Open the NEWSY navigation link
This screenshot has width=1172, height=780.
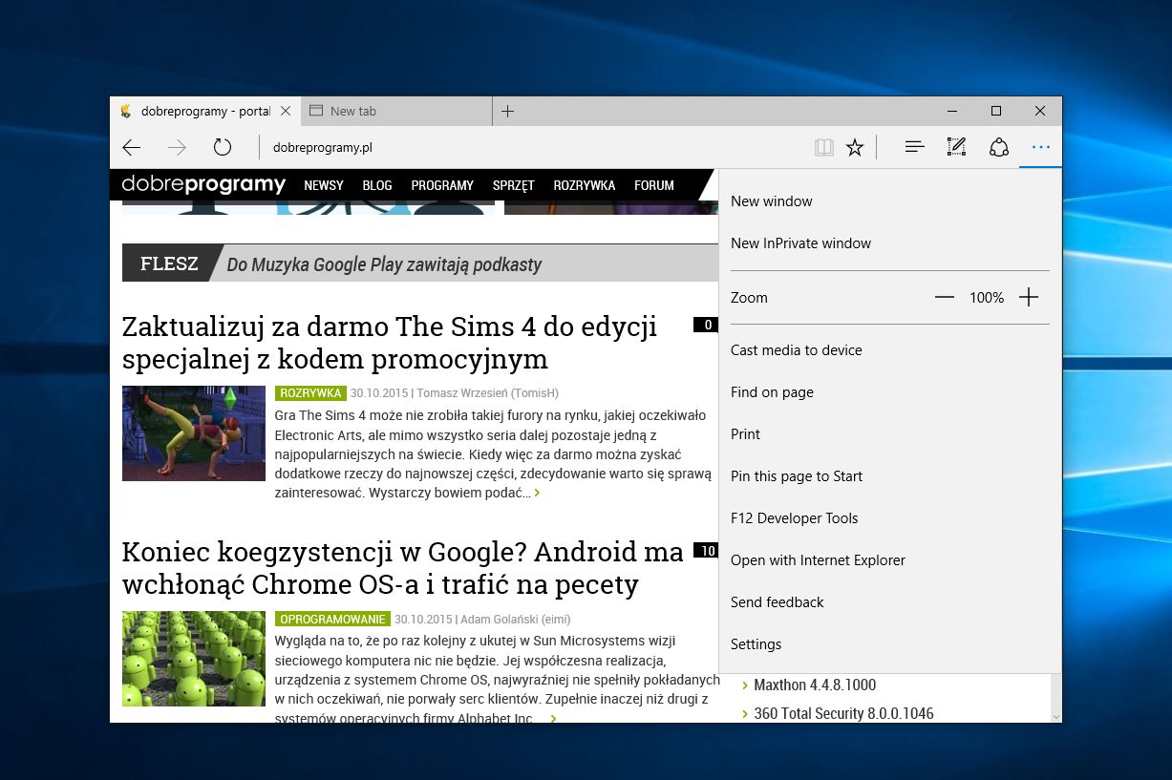324,185
